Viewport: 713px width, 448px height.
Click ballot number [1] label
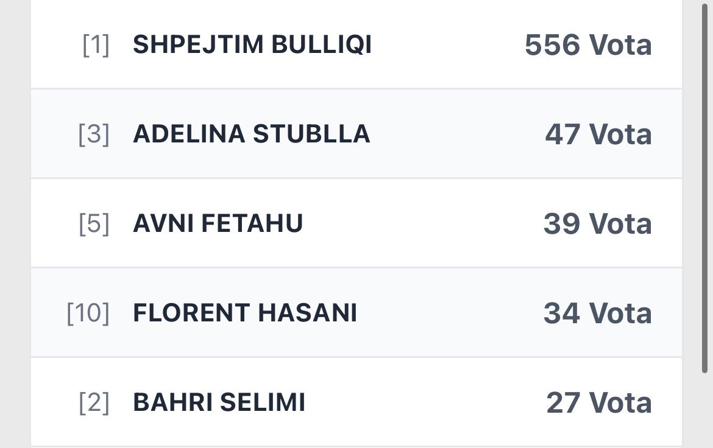(x=96, y=46)
